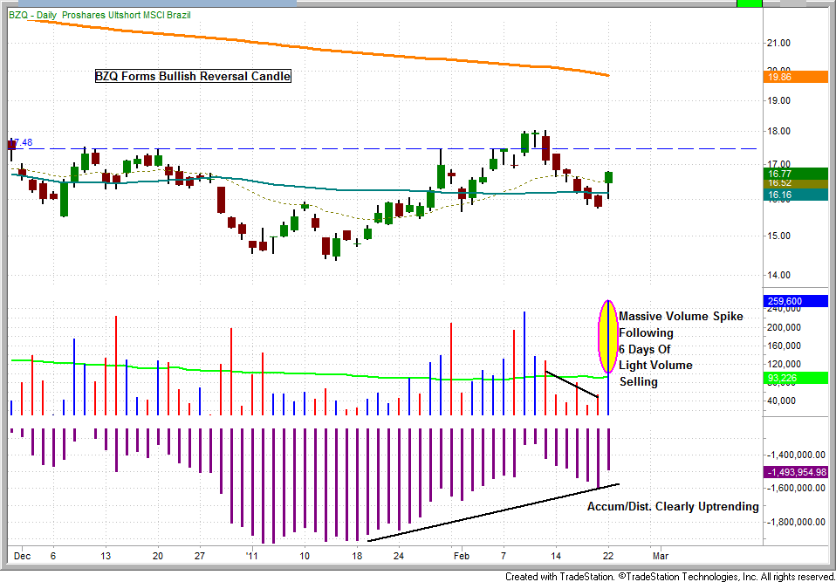Click the 17.48 label at left edge

(21, 142)
